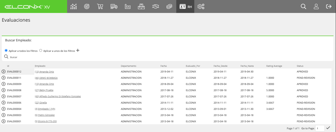Open employee link [22] Ginella

pos(41,103)
